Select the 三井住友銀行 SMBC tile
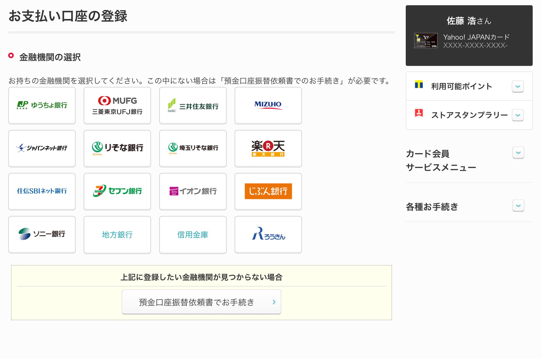This screenshot has width=541, height=359. tap(193, 106)
